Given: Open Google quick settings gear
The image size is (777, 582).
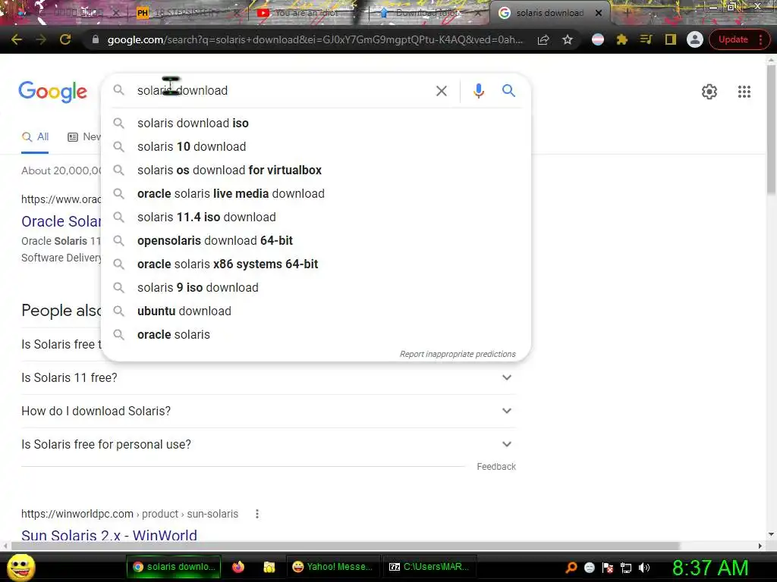Looking at the screenshot, I should 709,92.
